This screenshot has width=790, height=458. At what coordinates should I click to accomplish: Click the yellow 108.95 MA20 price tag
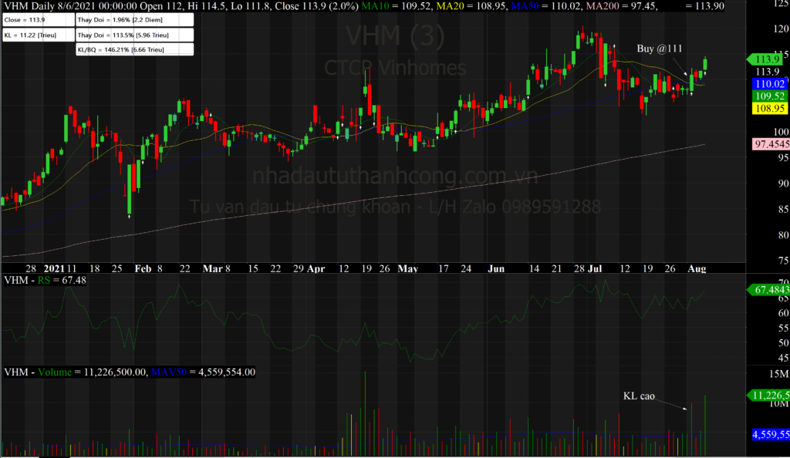coord(768,109)
